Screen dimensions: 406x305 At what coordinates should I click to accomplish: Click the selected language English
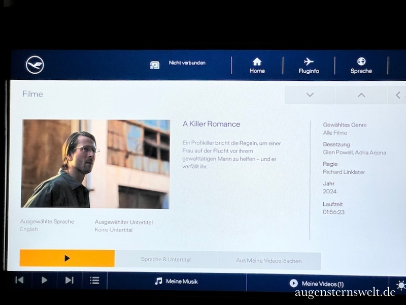29,229
